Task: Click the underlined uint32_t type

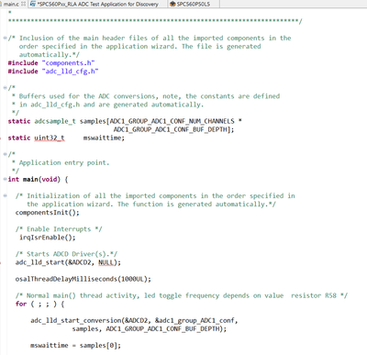Action: click(x=50, y=138)
